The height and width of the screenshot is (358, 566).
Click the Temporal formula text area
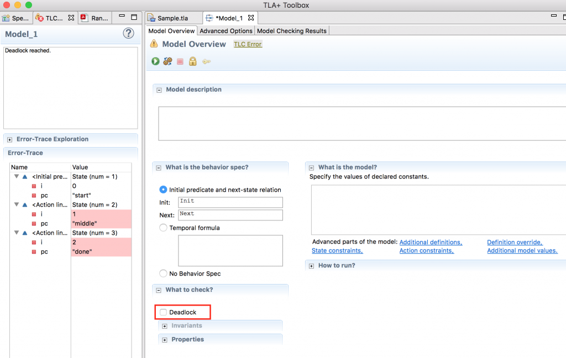tap(230, 250)
